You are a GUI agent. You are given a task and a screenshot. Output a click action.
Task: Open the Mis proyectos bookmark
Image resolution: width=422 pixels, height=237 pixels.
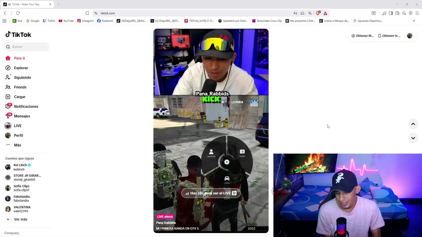pyautogui.click(x=300, y=21)
